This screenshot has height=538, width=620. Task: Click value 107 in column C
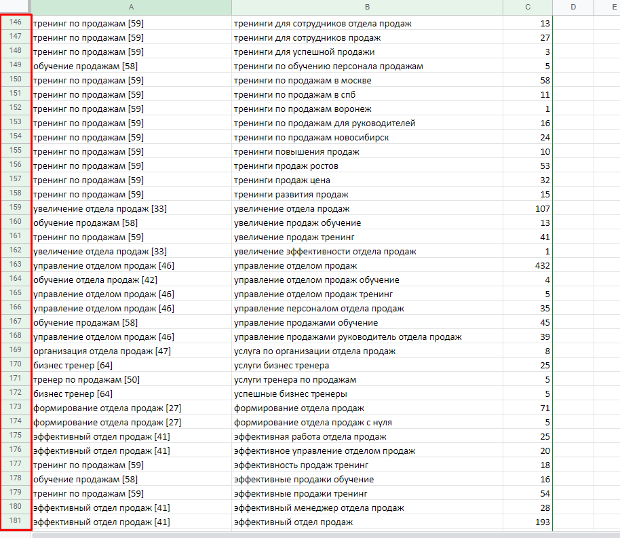coord(542,209)
